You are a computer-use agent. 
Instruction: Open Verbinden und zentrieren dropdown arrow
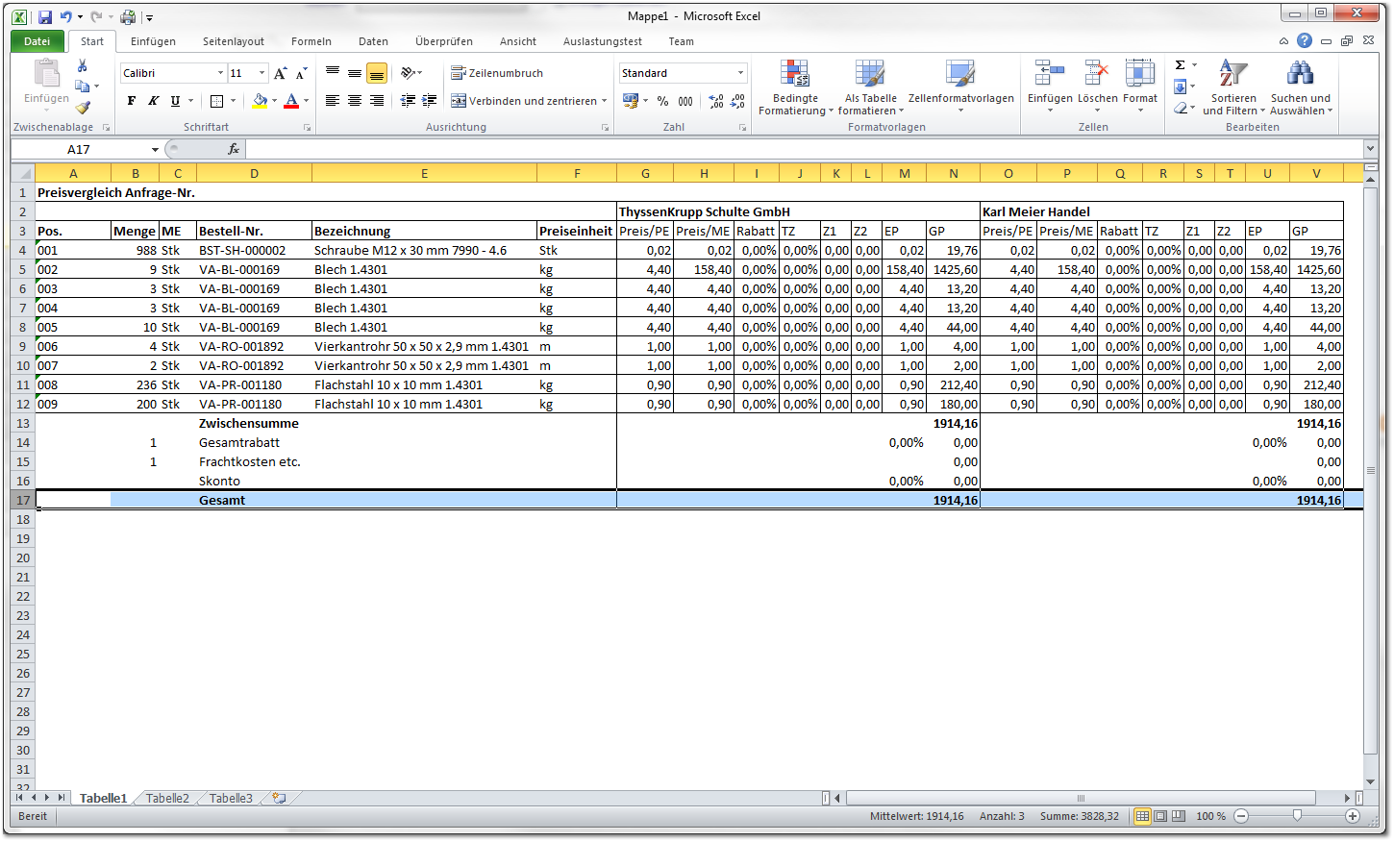[604, 101]
